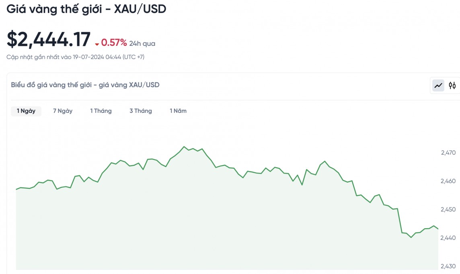The height and width of the screenshot is (274, 460).
Task: Switch to the line chart view icon
Action: coord(438,85)
